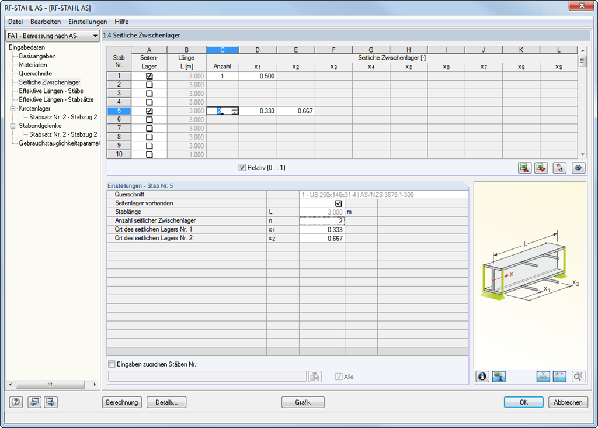Screen dimensions: 598x428
Task: Click the Abbrechen button
Action: click(x=568, y=402)
